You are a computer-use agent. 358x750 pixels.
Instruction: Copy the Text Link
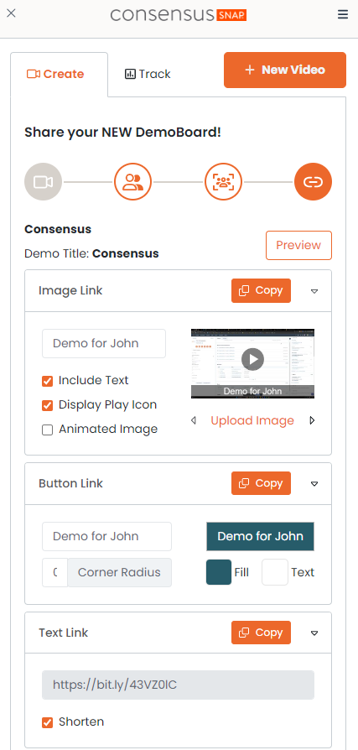261,633
